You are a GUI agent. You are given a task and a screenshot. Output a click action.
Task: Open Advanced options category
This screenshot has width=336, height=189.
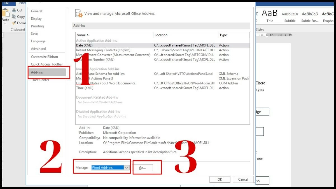[x=38, y=49]
